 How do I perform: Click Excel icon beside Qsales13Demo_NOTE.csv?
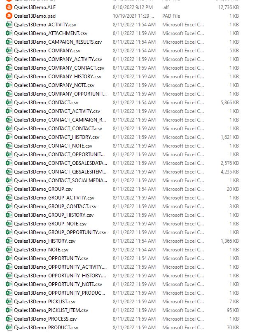pos(9,250)
